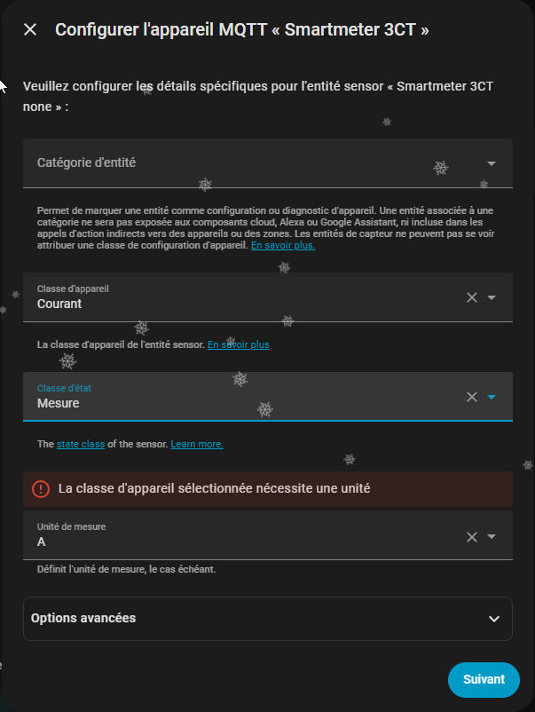Open the 'Learn more.' link for state class
The width and height of the screenshot is (535, 712).
197,444
